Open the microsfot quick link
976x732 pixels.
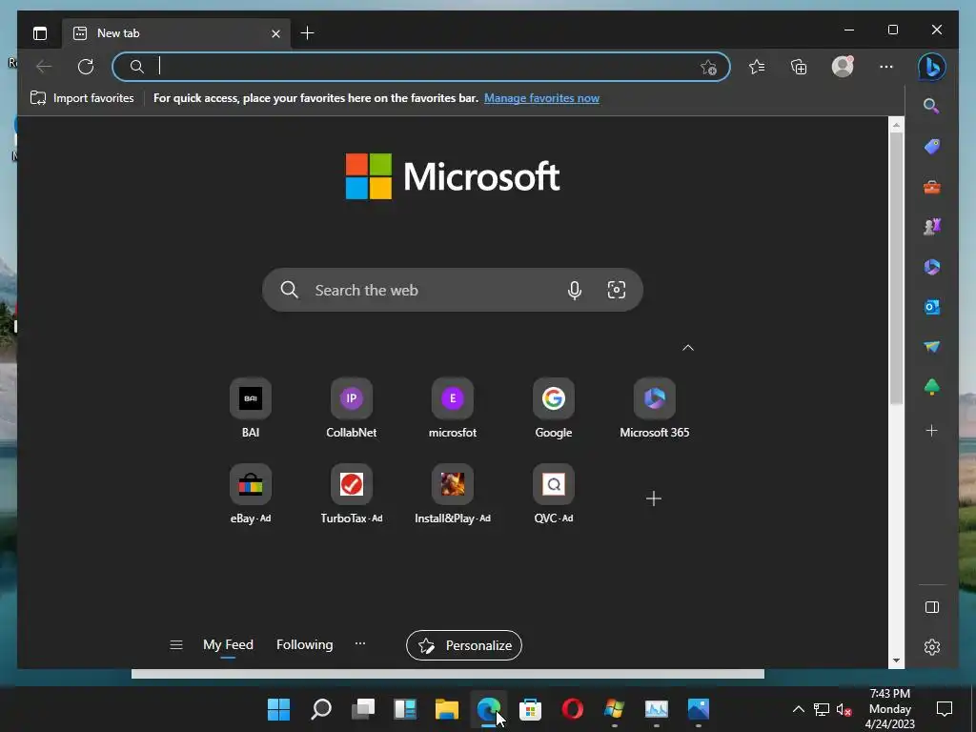coord(453,408)
